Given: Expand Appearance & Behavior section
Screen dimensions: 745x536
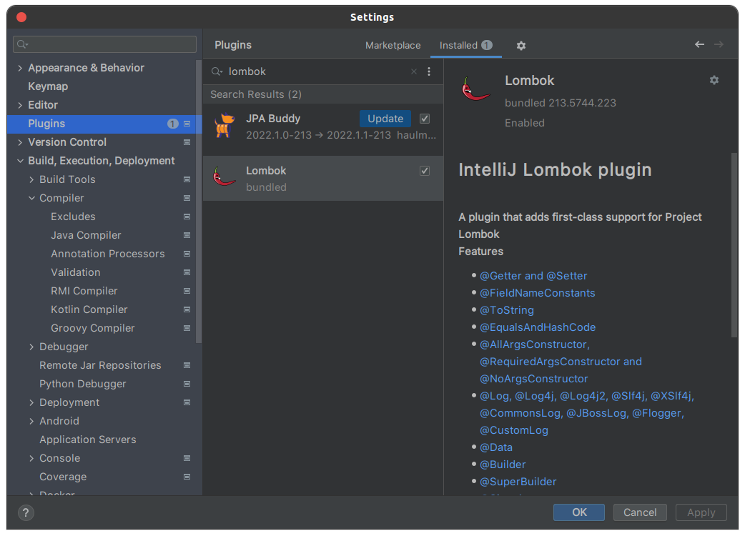Looking at the screenshot, I should (20, 68).
